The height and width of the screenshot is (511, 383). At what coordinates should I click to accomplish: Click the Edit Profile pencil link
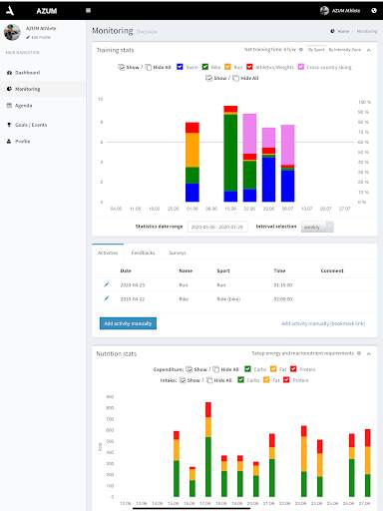pos(38,37)
